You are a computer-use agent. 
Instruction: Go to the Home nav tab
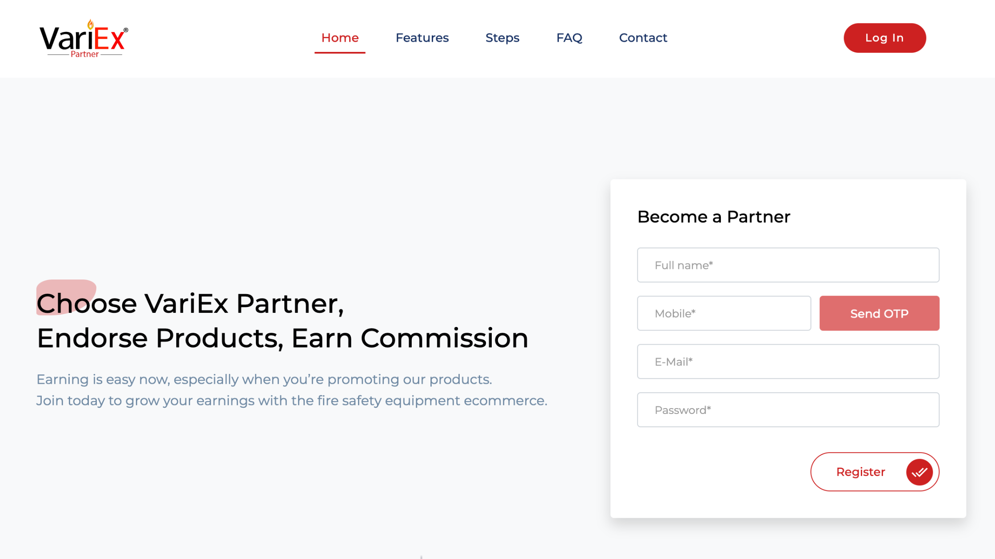(340, 38)
